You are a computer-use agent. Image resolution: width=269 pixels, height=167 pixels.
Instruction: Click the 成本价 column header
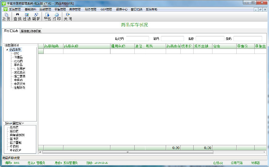point(187,46)
